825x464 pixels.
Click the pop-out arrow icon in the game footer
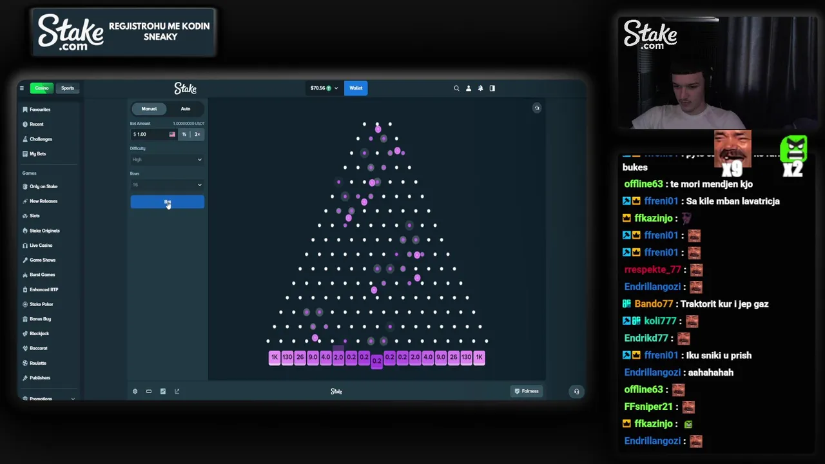click(177, 391)
